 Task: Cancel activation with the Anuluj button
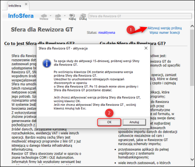pos(134,122)
